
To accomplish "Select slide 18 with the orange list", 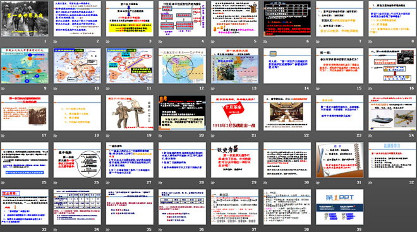I will [x=77, y=113].
